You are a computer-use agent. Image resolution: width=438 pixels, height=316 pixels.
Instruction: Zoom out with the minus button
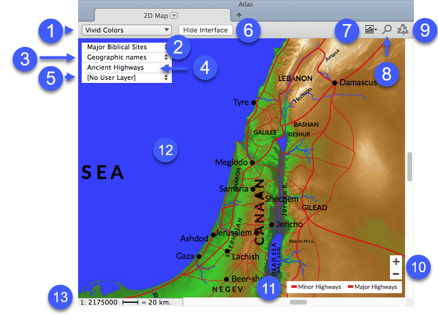click(395, 274)
